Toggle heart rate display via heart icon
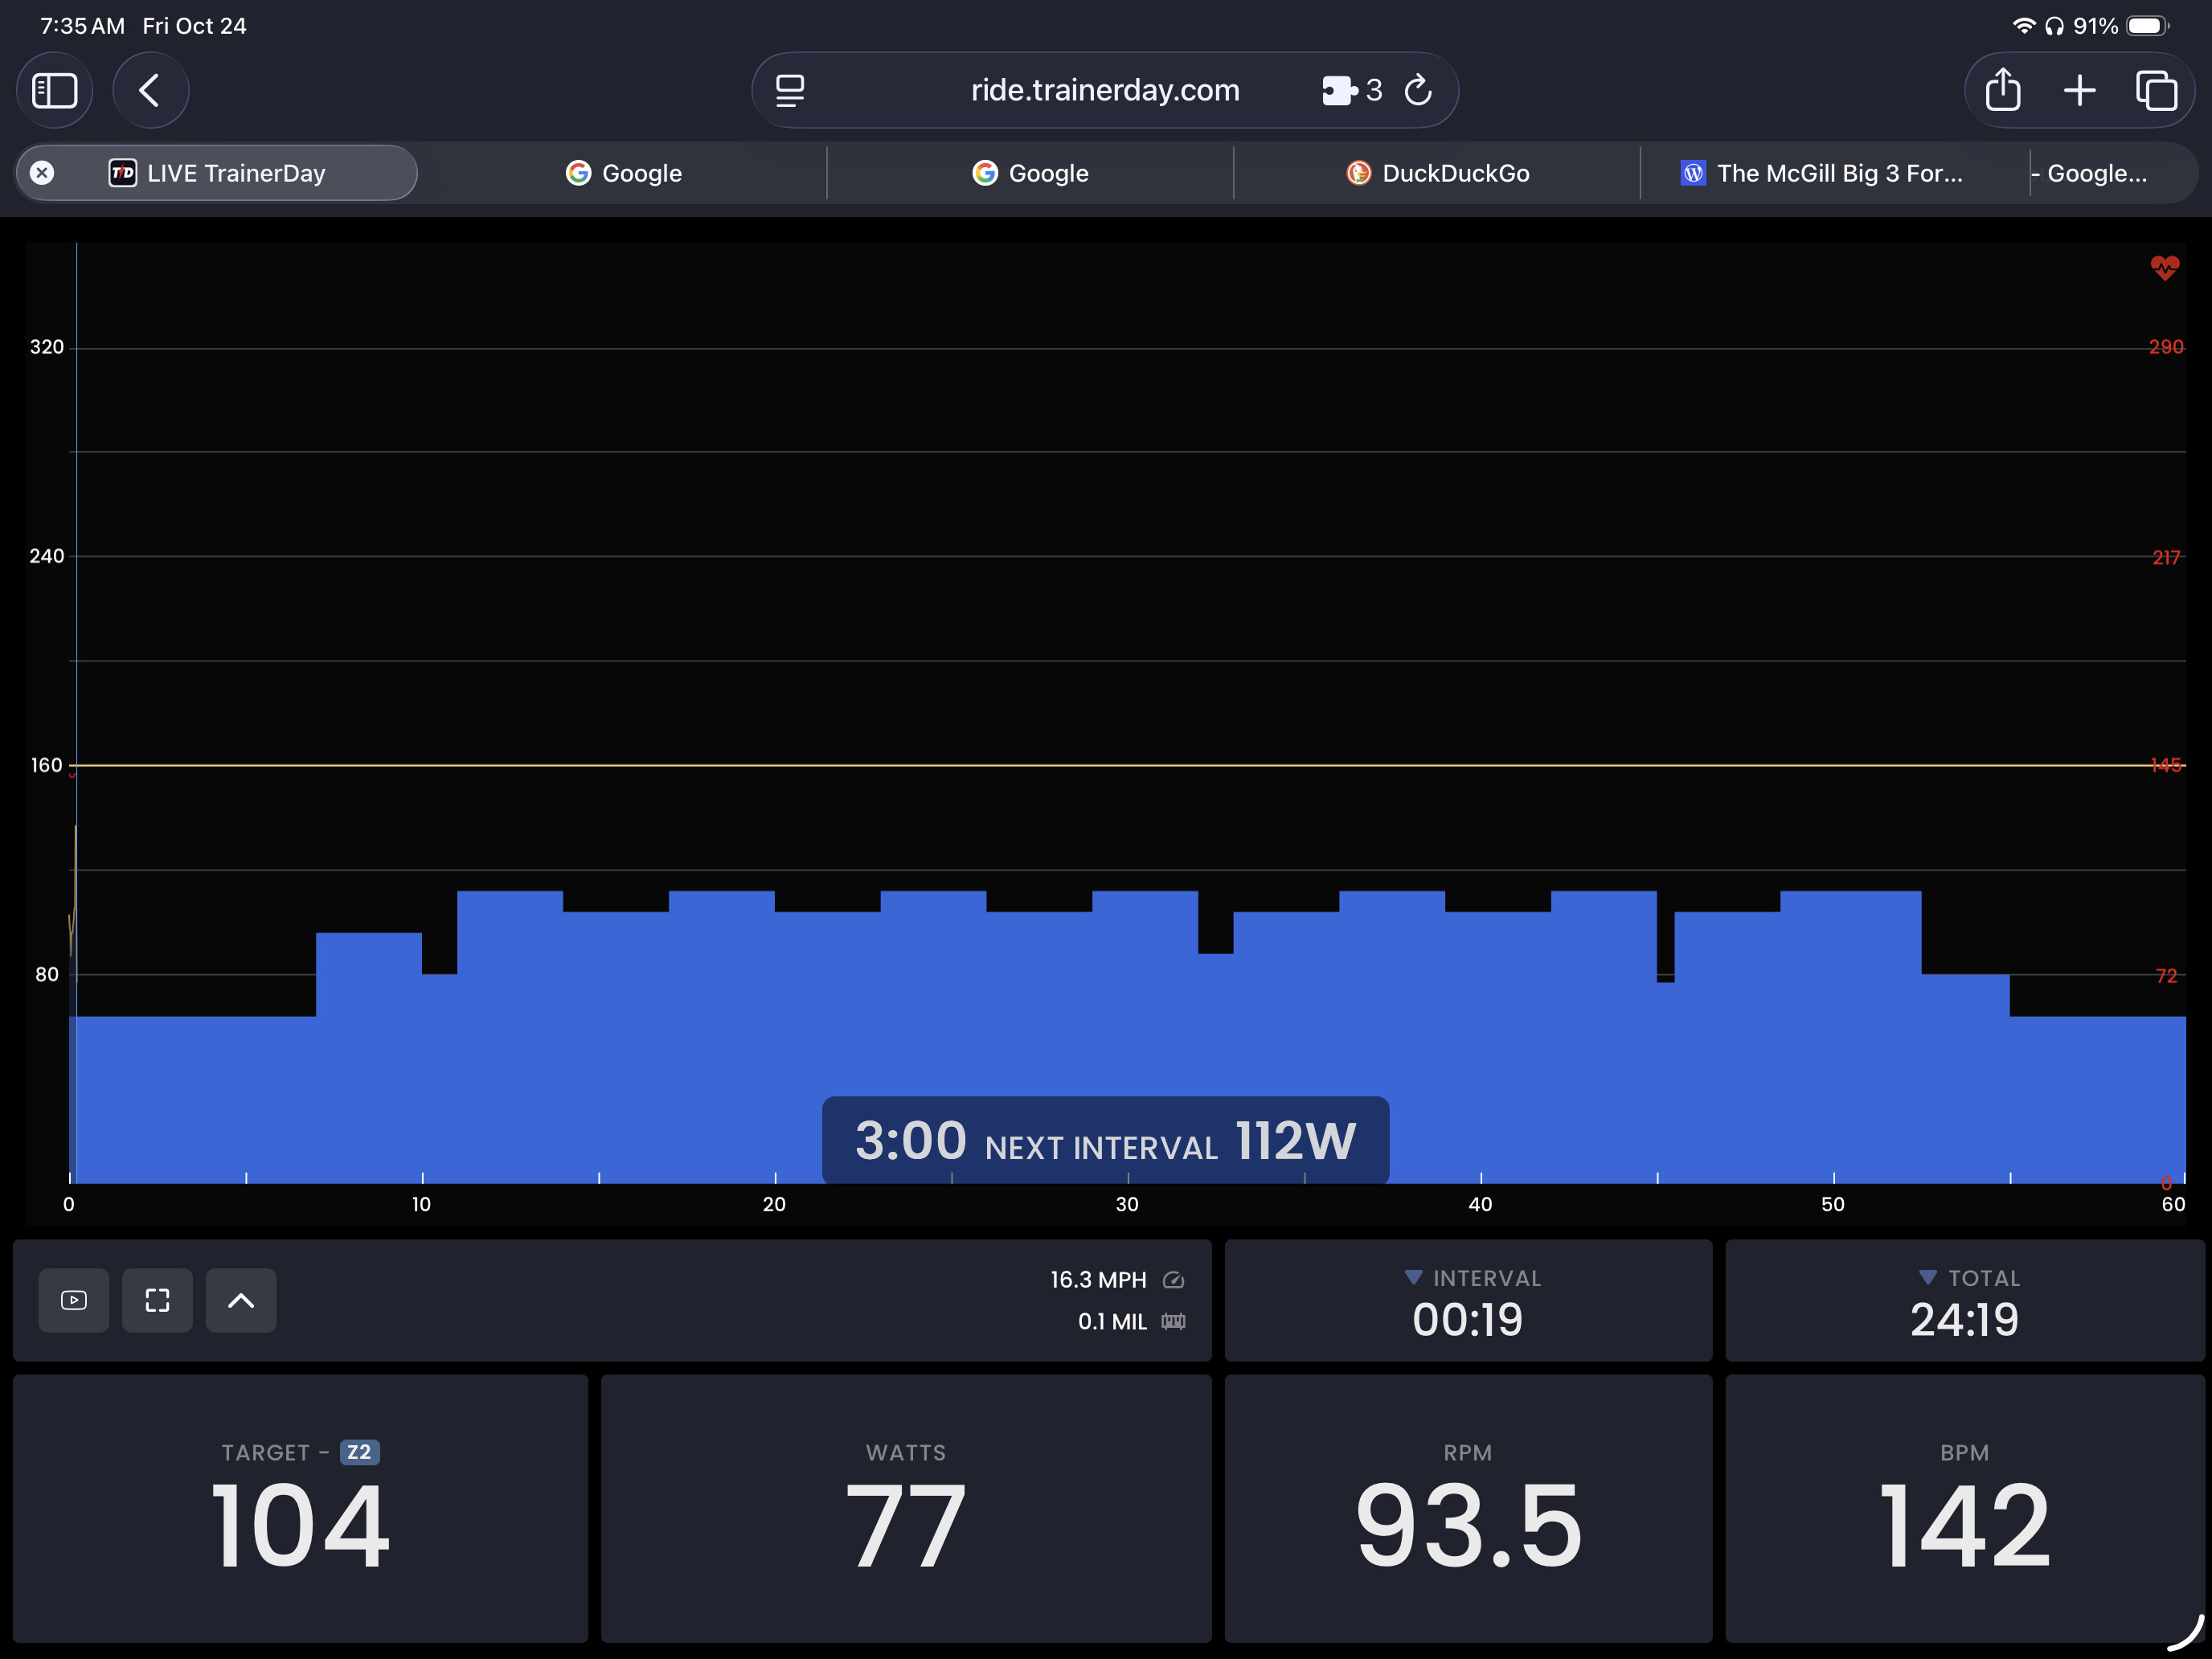The height and width of the screenshot is (1659, 2212). tap(2164, 267)
